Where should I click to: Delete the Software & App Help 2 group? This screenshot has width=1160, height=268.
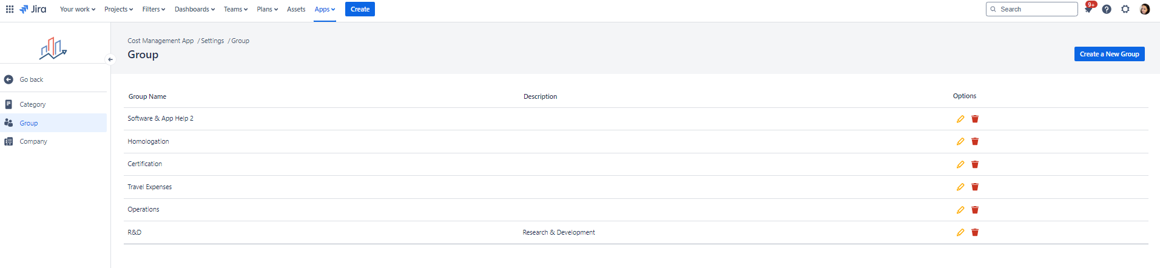coord(975,119)
